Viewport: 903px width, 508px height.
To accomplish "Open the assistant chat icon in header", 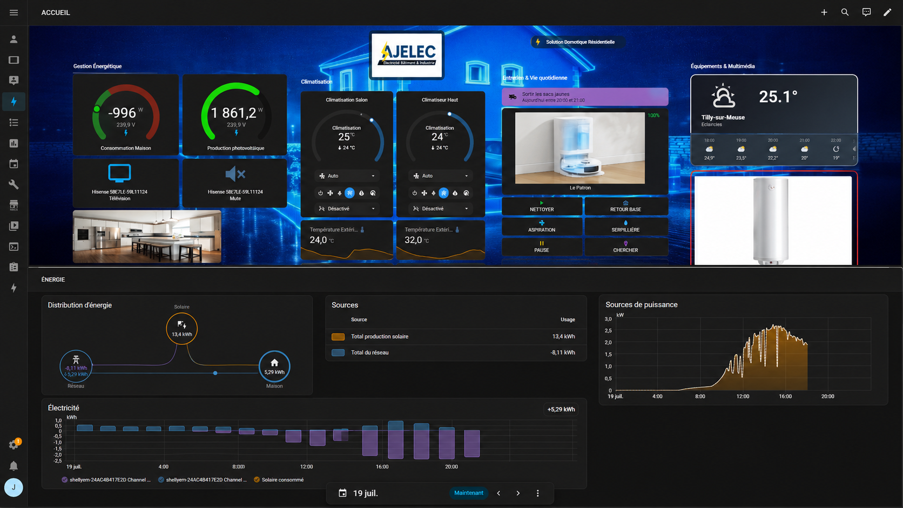I will pyautogui.click(x=866, y=12).
